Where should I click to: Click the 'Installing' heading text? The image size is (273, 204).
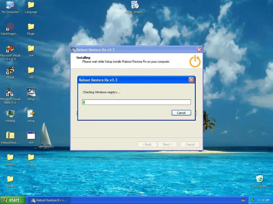(x=83, y=58)
